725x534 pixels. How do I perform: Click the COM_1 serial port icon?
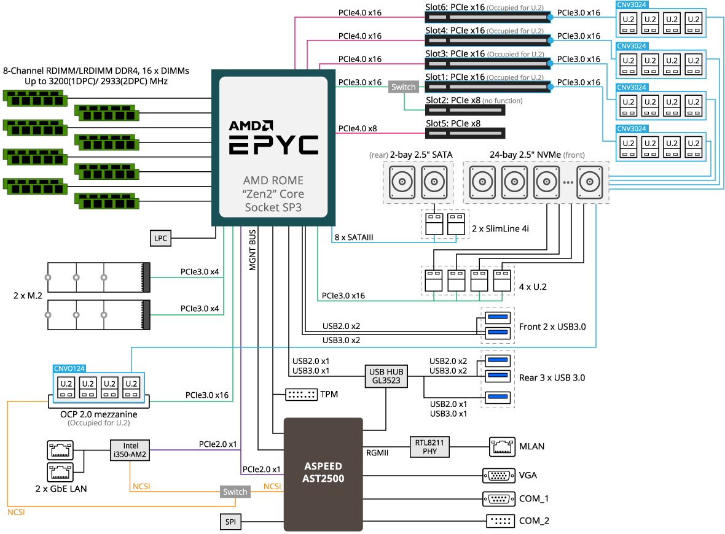pyautogui.click(x=499, y=498)
